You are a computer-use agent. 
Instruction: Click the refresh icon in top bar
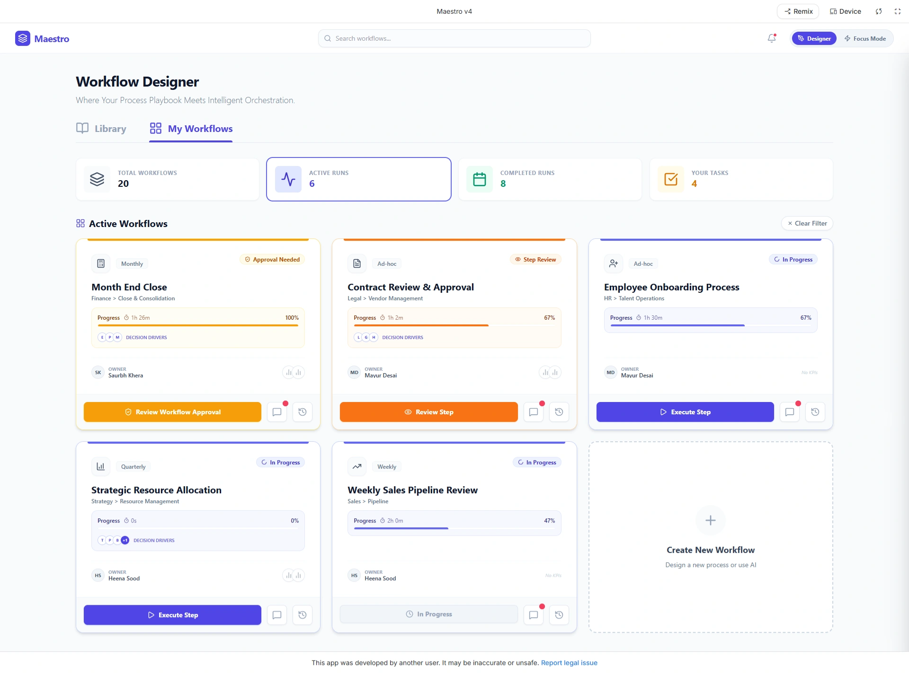pyautogui.click(x=879, y=11)
